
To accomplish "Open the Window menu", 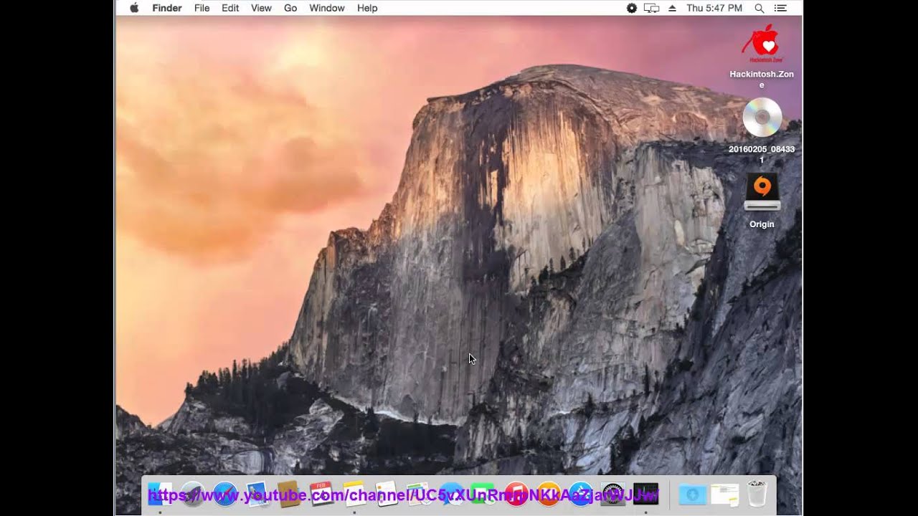I will tap(327, 8).
